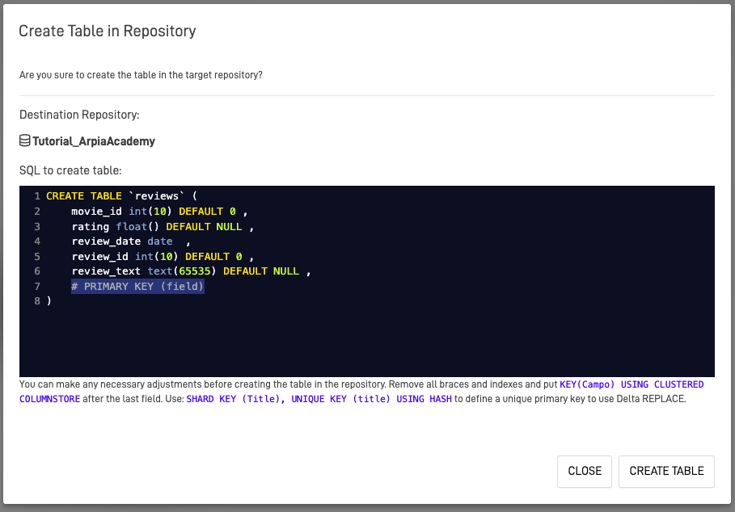
Task: Click the CLOSE button
Action: pos(585,472)
